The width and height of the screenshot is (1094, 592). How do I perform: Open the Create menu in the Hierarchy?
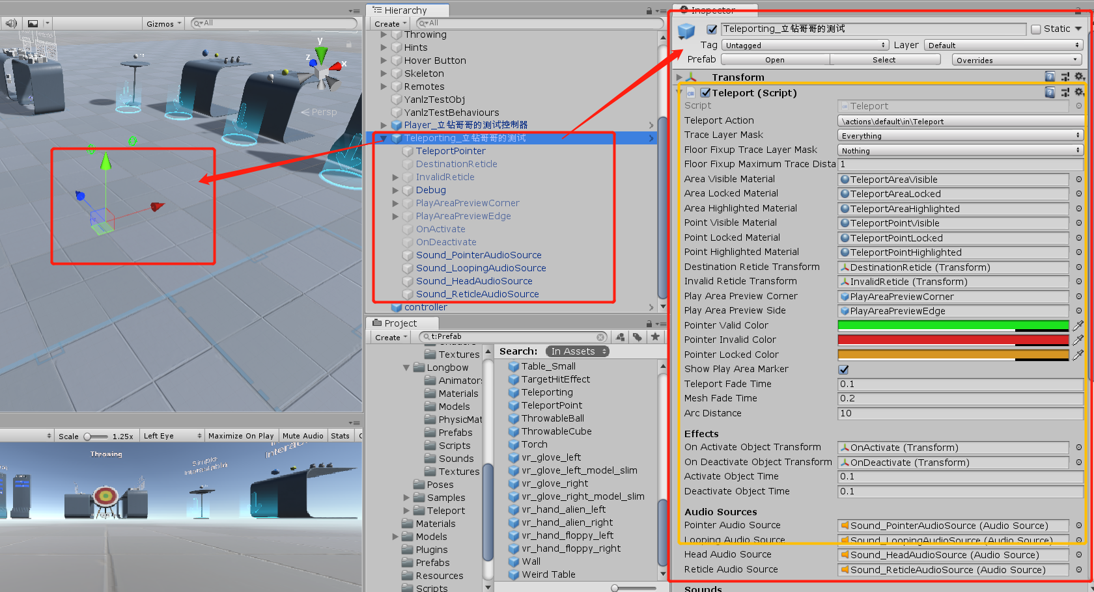(389, 23)
